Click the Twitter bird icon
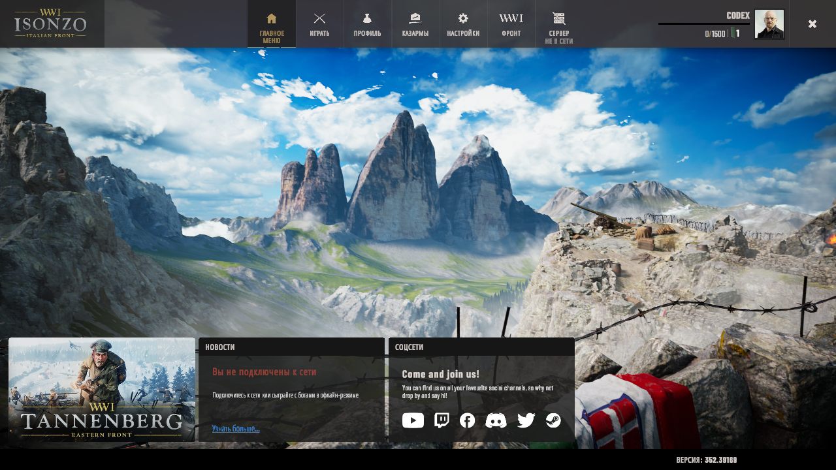The image size is (836, 470). click(x=526, y=420)
